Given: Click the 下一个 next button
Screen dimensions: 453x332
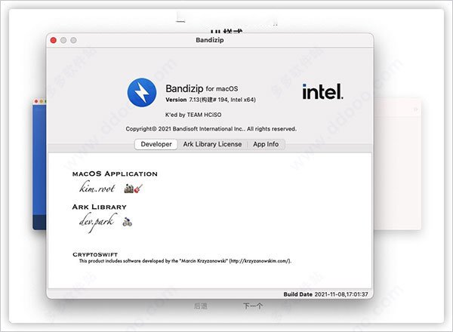Looking at the screenshot, I should click(x=253, y=306).
